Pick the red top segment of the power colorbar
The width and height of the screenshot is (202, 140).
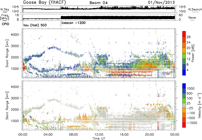coord(184,34)
